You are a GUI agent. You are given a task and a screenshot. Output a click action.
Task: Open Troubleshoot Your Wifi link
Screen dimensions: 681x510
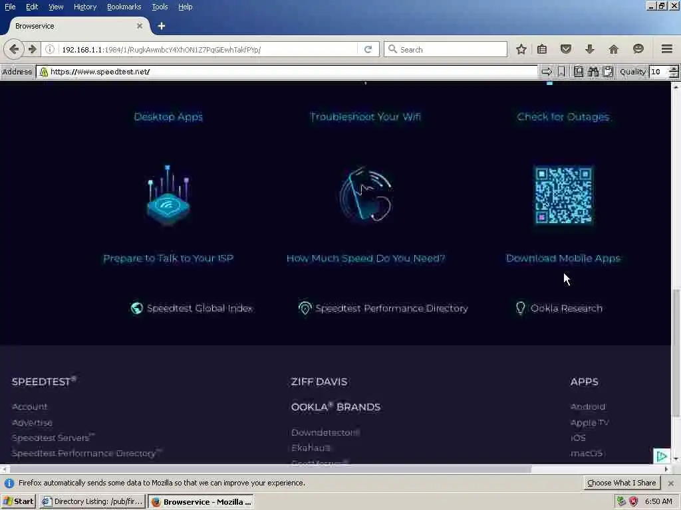click(365, 117)
